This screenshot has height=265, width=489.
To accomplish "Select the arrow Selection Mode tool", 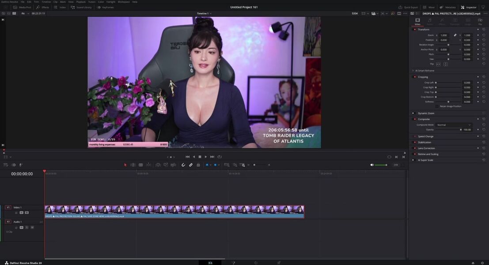I will tap(125, 165).
